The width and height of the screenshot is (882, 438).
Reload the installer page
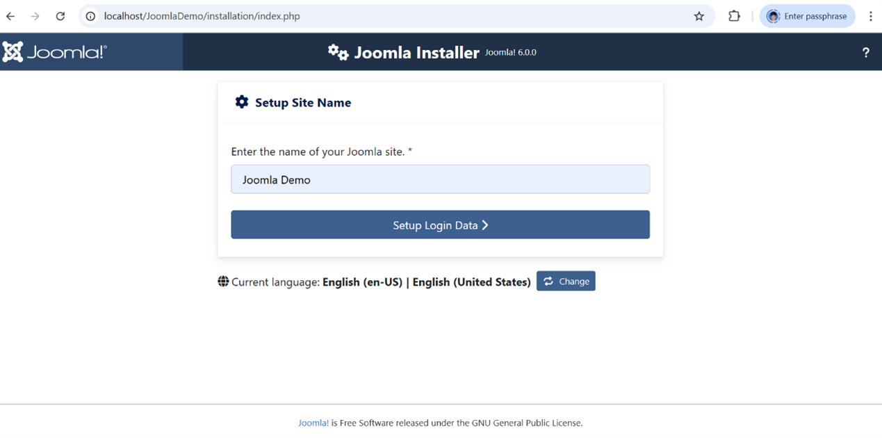click(60, 16)
